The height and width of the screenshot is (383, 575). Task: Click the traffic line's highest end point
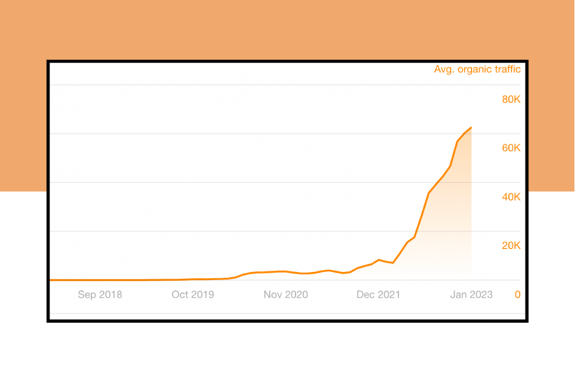[471, 128]
